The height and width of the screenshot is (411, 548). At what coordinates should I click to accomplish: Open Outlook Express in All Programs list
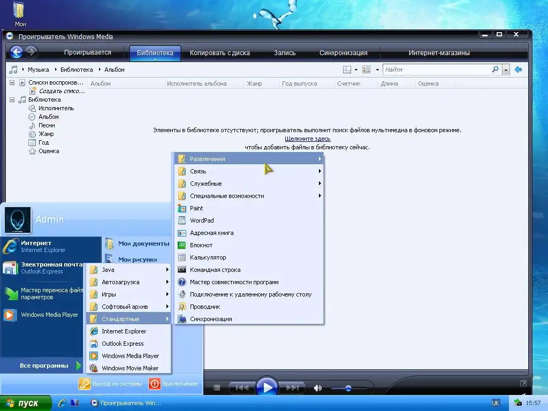click(128, 344)
